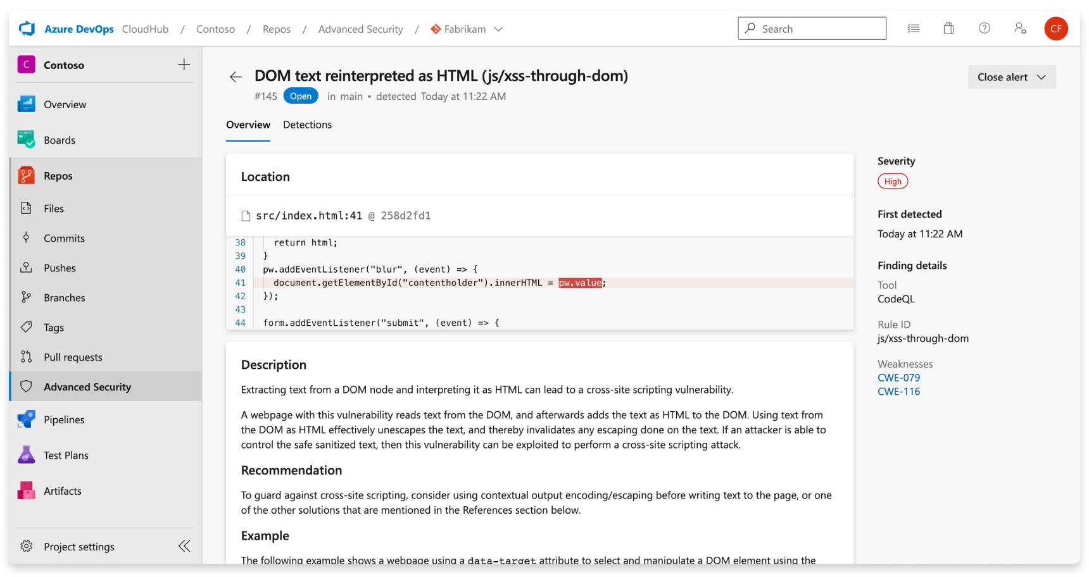Open the Test Plans flask icon
Viewport: 1089px width, 577px height.
click(26, 455)
